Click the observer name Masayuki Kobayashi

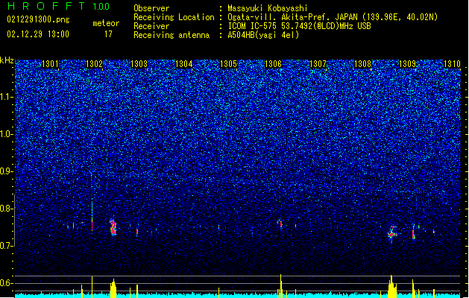click(268, 8)
